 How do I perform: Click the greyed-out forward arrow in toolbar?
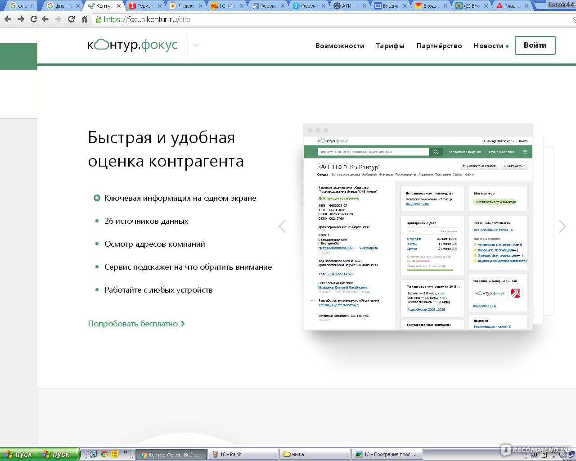coord(58,19)
